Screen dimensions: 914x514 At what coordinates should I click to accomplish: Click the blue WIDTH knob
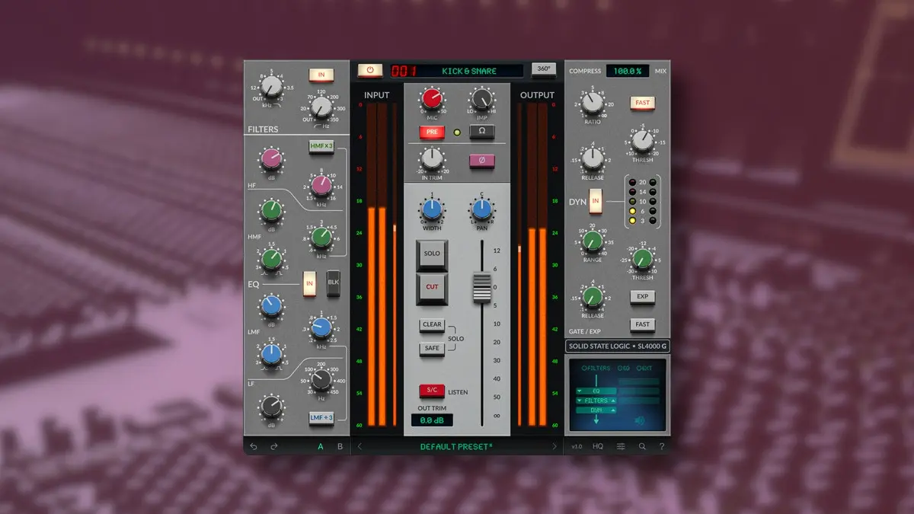tap(432, 209)
